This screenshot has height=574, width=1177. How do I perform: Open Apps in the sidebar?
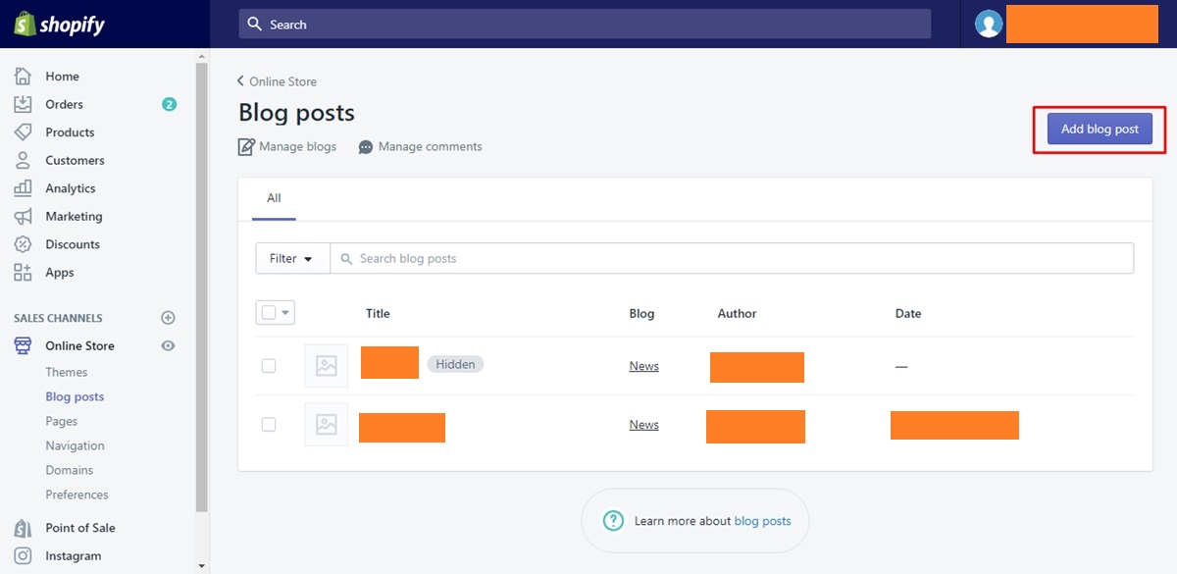pos(60,273)
